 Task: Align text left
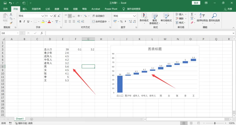tap(66, 22)
